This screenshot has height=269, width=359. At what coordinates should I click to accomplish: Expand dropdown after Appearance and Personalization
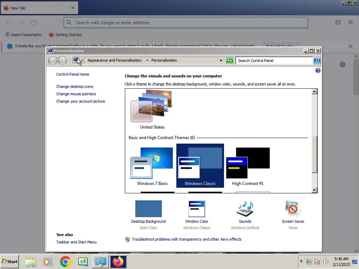[147, 60]
